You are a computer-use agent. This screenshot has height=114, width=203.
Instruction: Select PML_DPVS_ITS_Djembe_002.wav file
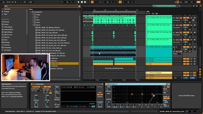pos(49,28)
